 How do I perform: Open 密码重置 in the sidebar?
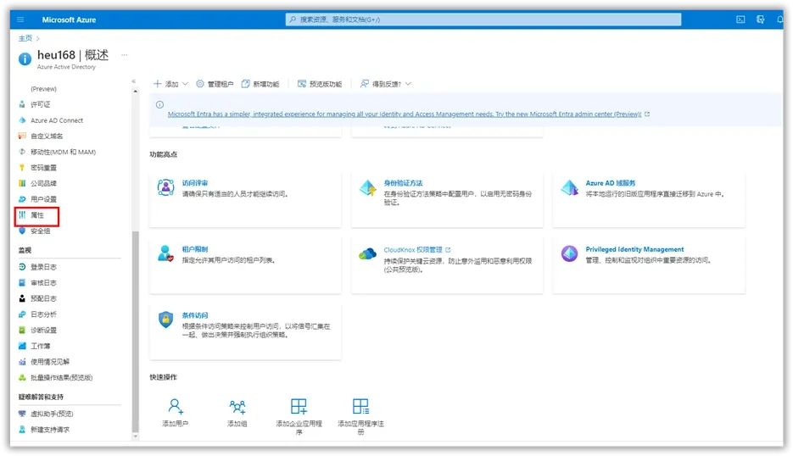pyautogui.click(x=43, y=167)
